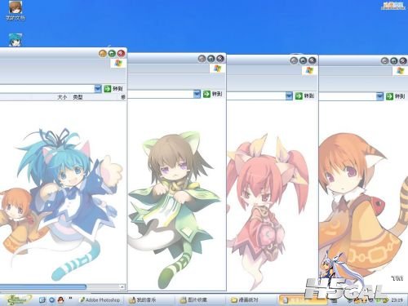Select the blue-haired character desktop icon
Image resolution: width=408 pixels, height=306 pixels.
15,40
